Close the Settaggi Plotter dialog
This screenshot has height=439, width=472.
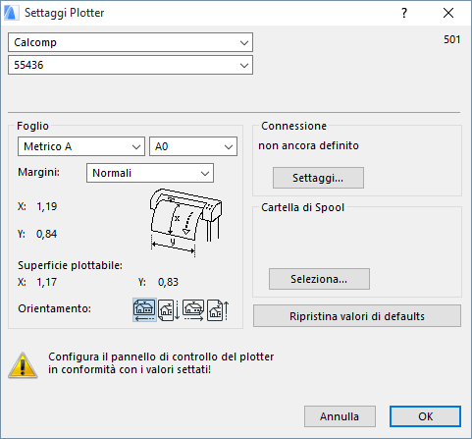point(448,13)
